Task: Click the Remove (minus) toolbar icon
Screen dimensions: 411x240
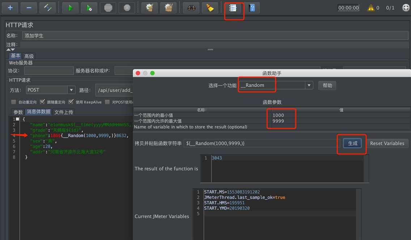Action: point(29,8)
